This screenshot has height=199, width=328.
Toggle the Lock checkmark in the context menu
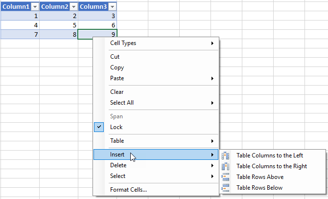coord(99,127)
